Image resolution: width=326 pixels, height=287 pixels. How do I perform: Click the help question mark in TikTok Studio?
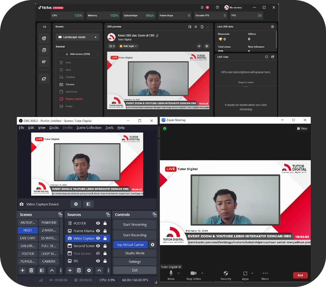click(217, 7)
